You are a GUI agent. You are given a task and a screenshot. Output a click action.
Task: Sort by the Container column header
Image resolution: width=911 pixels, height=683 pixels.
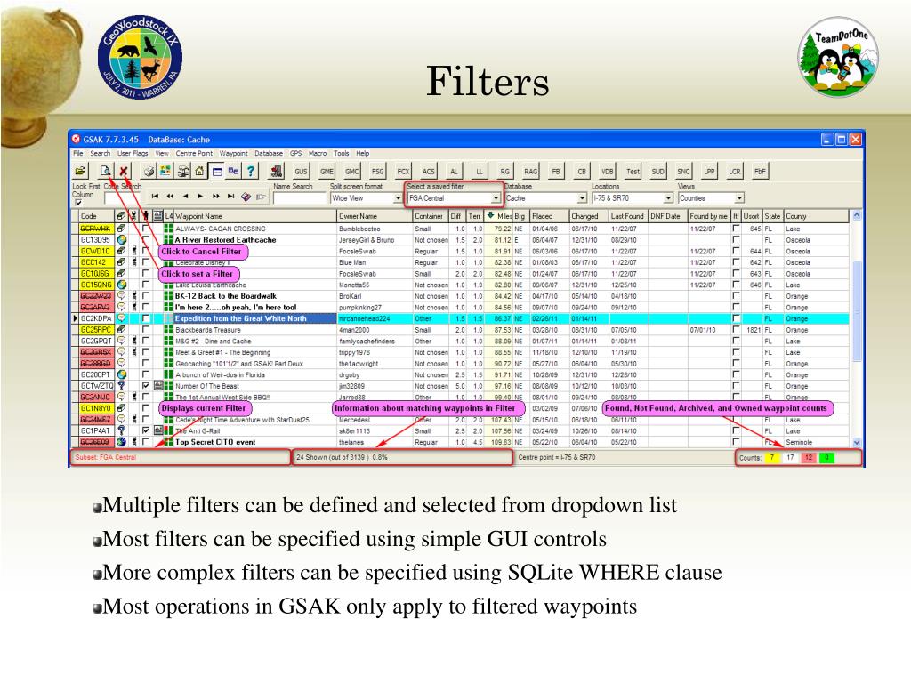pos(431,216)
